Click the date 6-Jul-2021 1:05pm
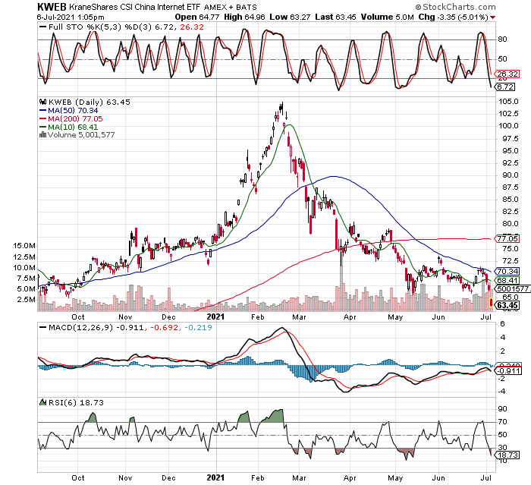531x485 pixels. pyautogui.click(x=71, y=17)
